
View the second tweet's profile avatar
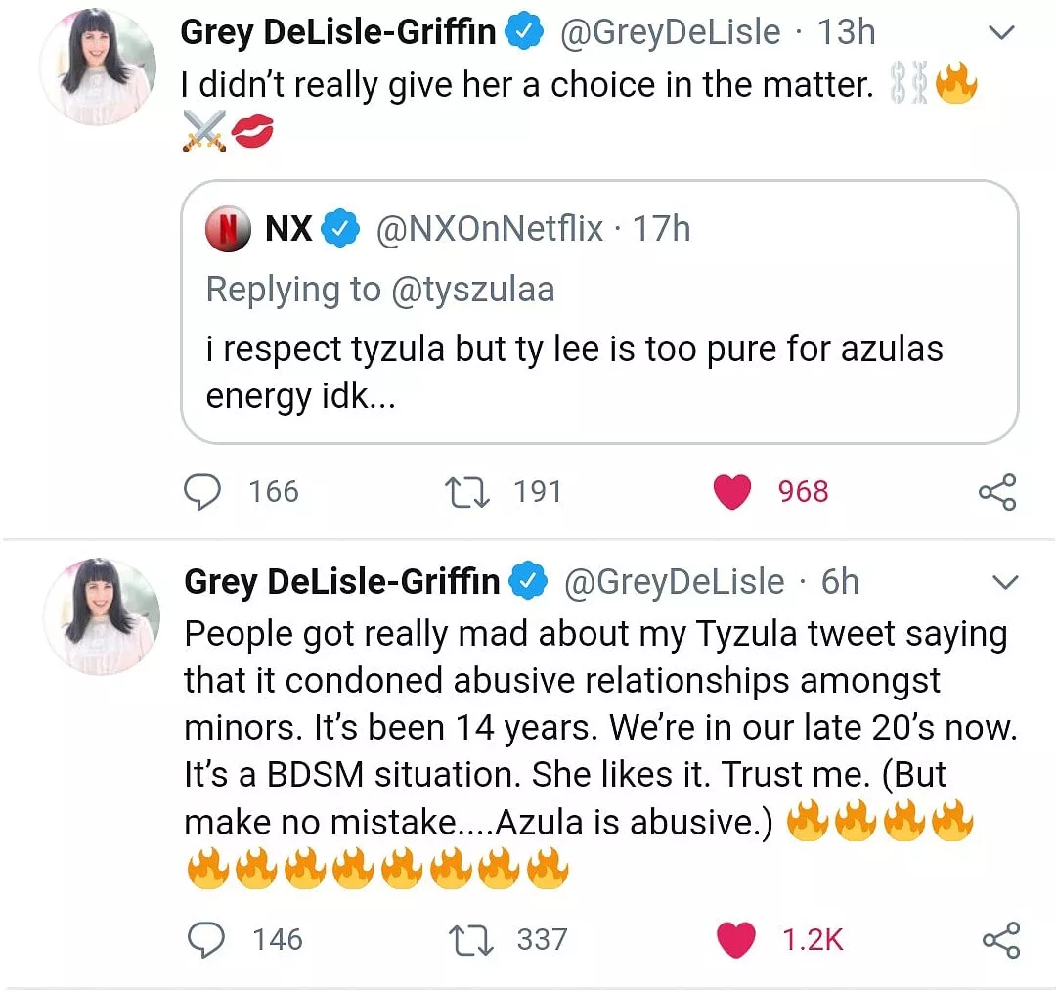[102, 616]
